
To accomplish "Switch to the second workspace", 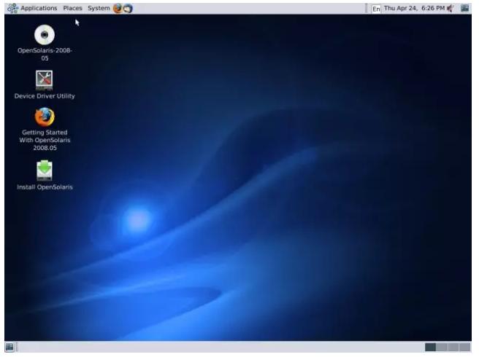I will pos(442,347).
